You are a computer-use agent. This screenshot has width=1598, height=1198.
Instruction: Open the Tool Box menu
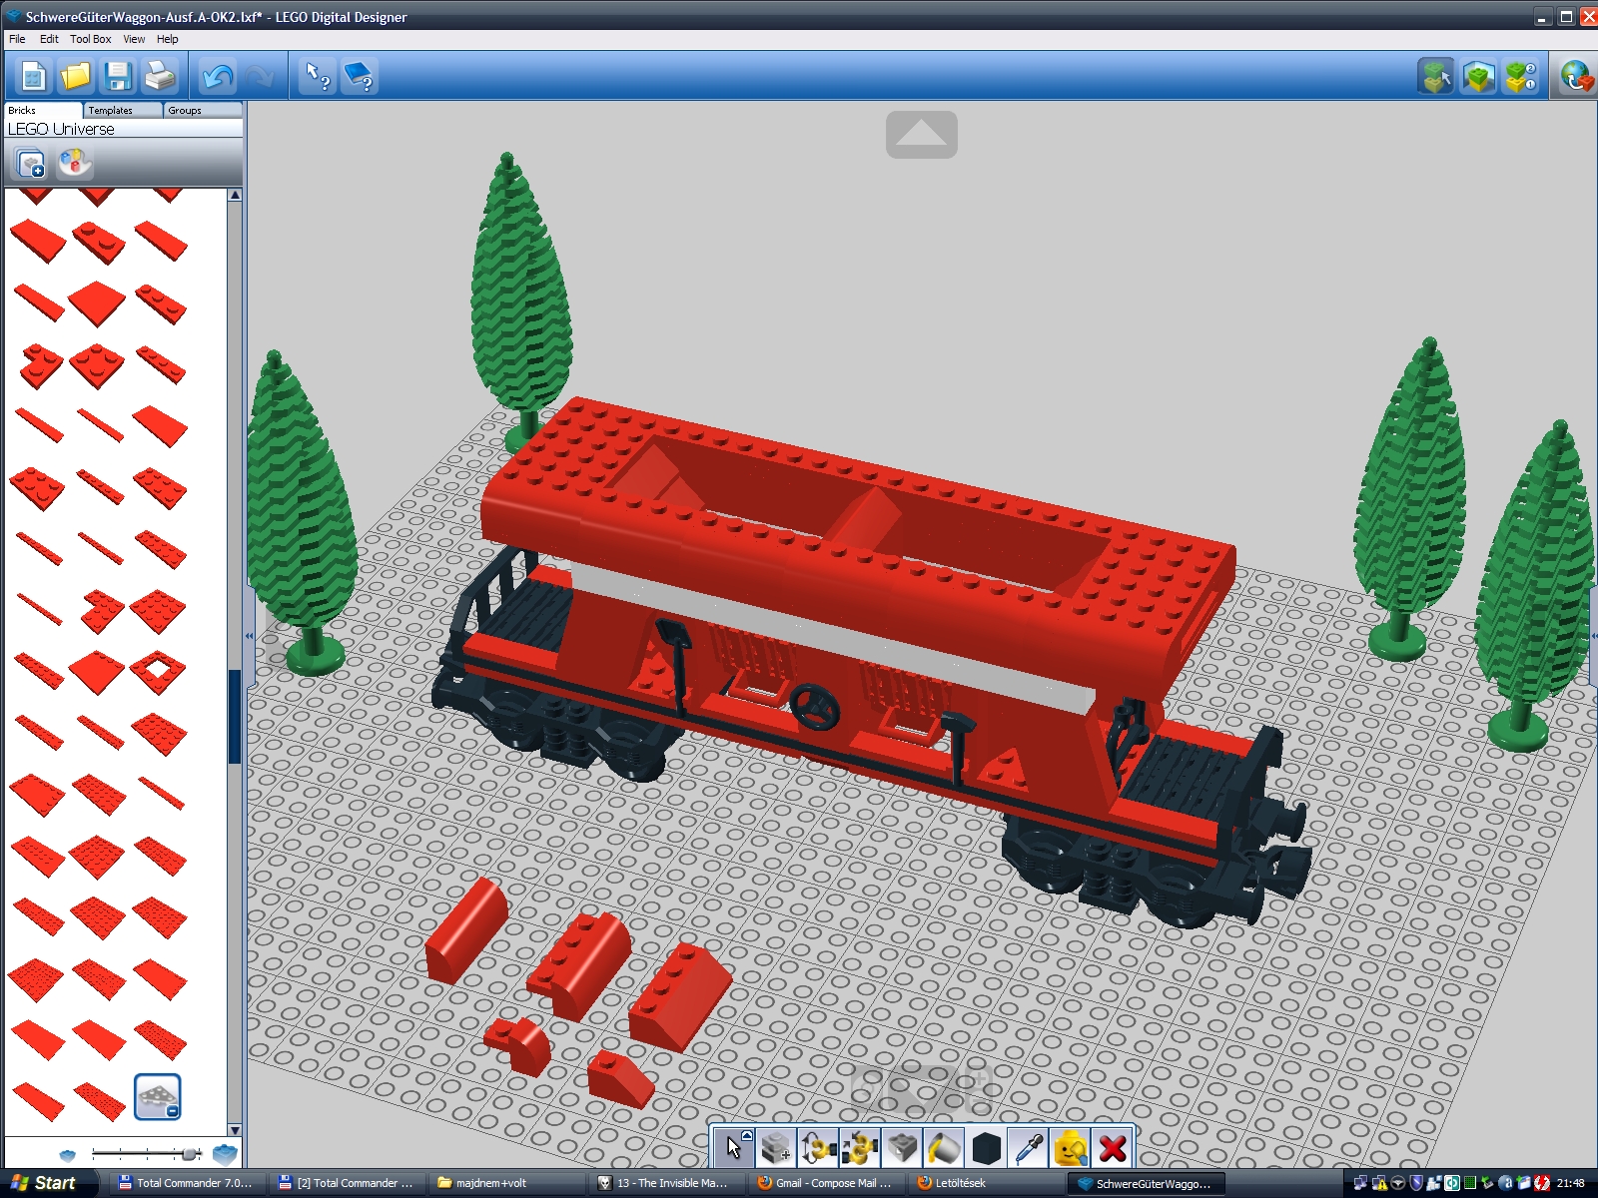tap(91, 39)
